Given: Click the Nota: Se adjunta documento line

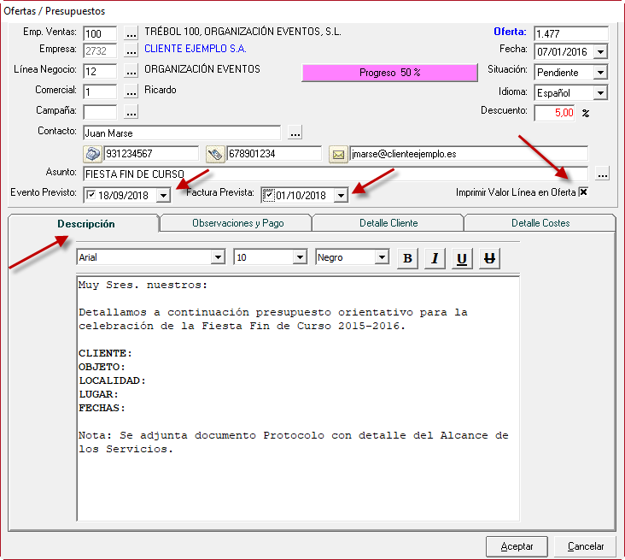Looking at the screenshot, I should tap(294, 435).
